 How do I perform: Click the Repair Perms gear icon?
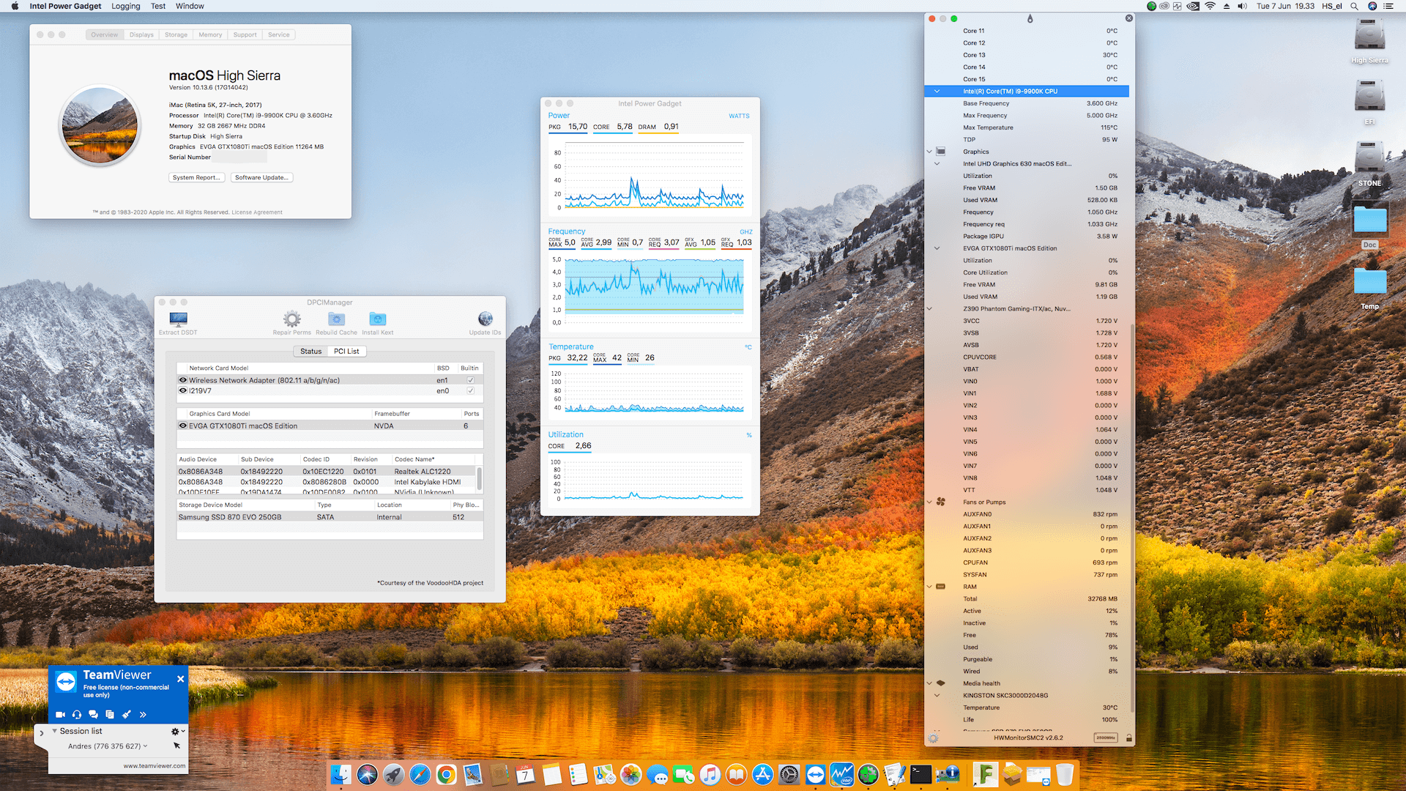[291, 319]
